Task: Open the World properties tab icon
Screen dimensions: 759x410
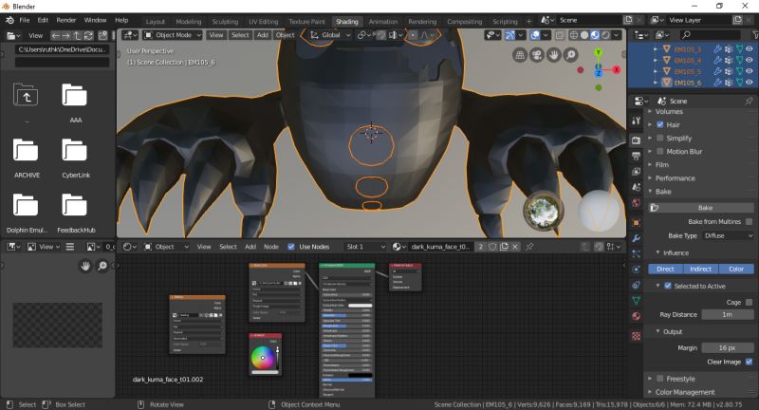Action: 636,203
